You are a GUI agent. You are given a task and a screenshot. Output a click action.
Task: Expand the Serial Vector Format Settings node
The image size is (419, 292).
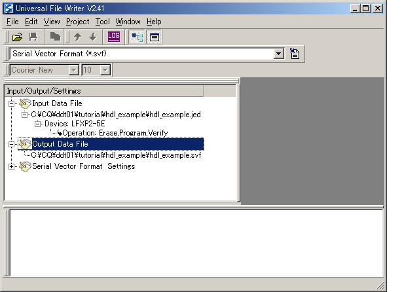(11, 166)
